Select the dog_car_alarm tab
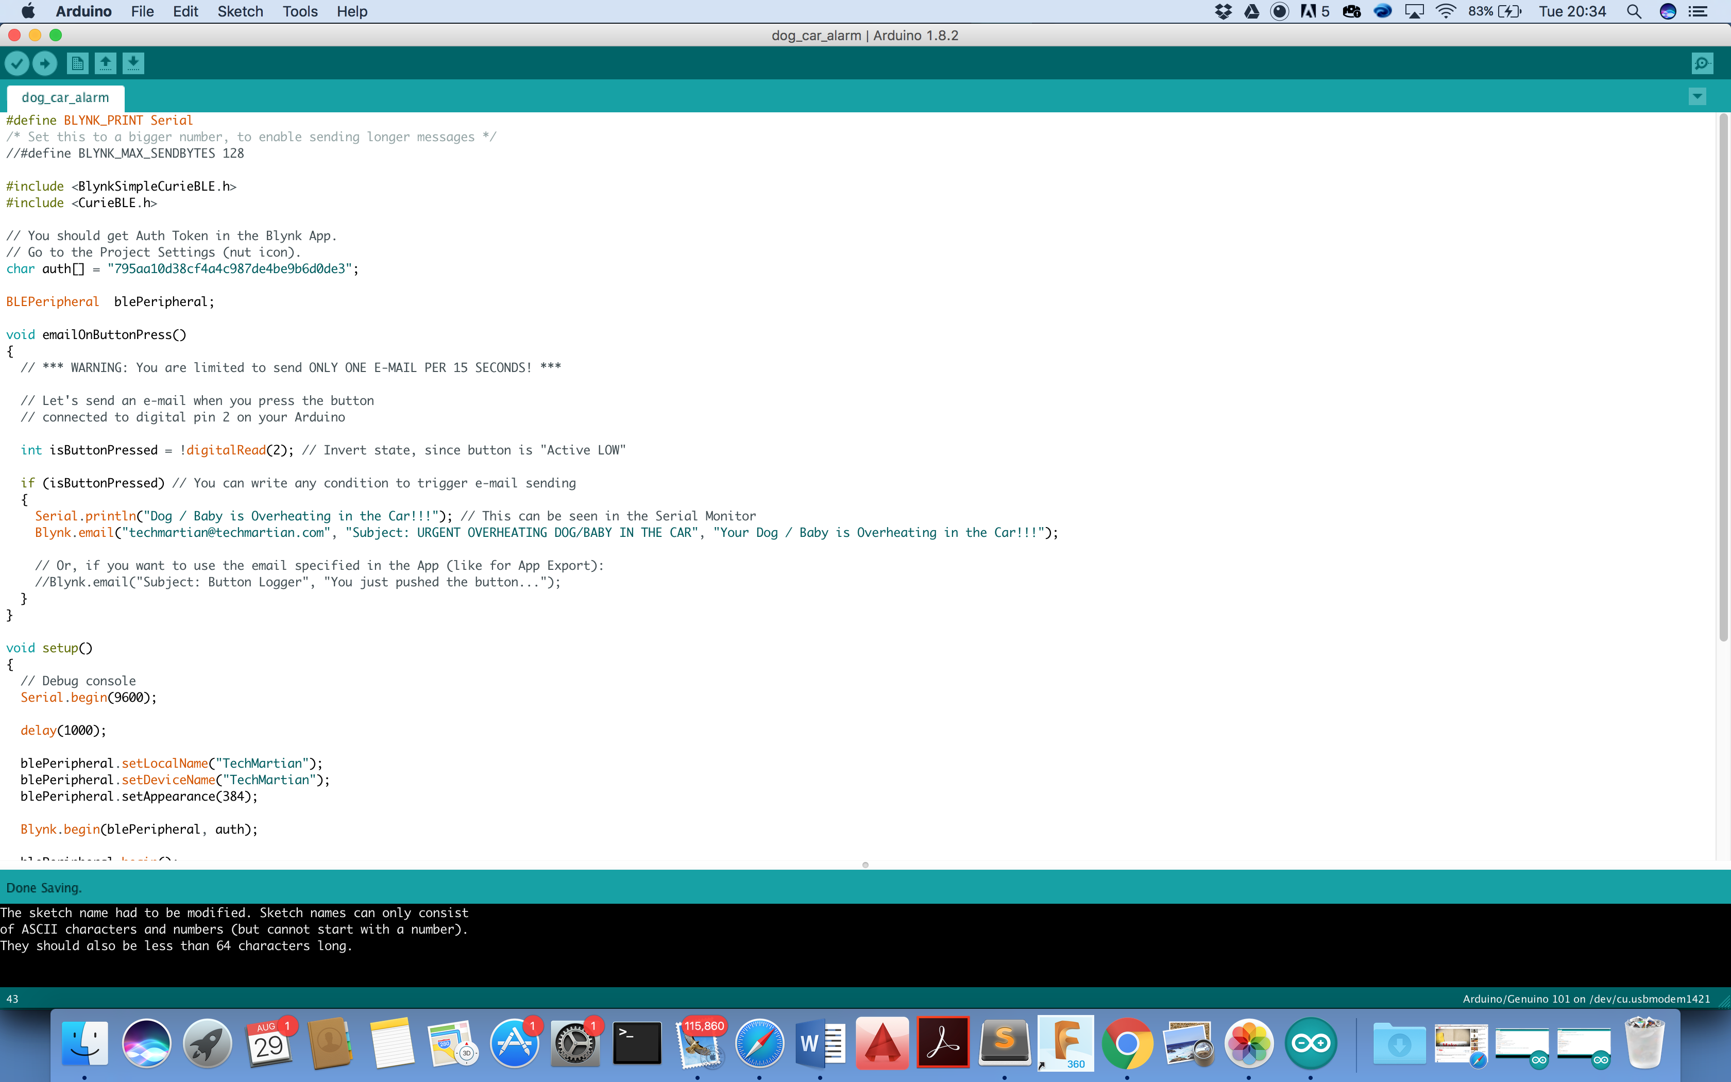Viewport: 1731px width, 1082px height. [x=65, y=98]
